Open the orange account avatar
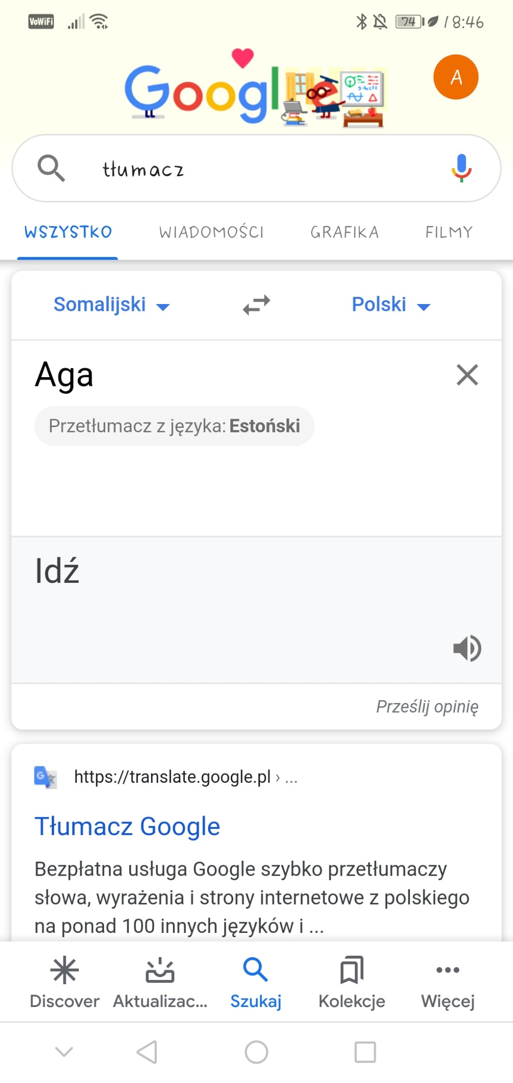 point(455,77)
